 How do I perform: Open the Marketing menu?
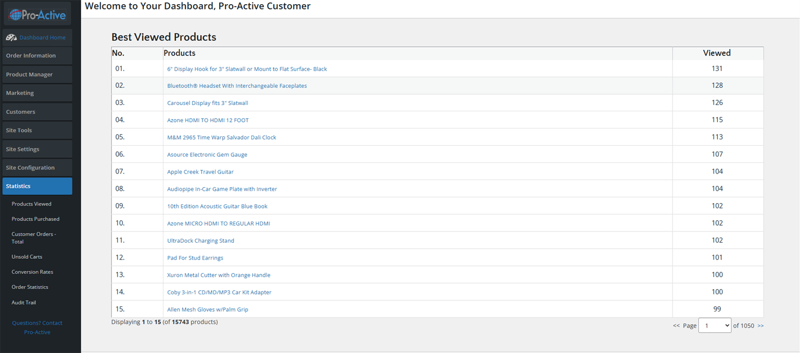coord(37,93)
